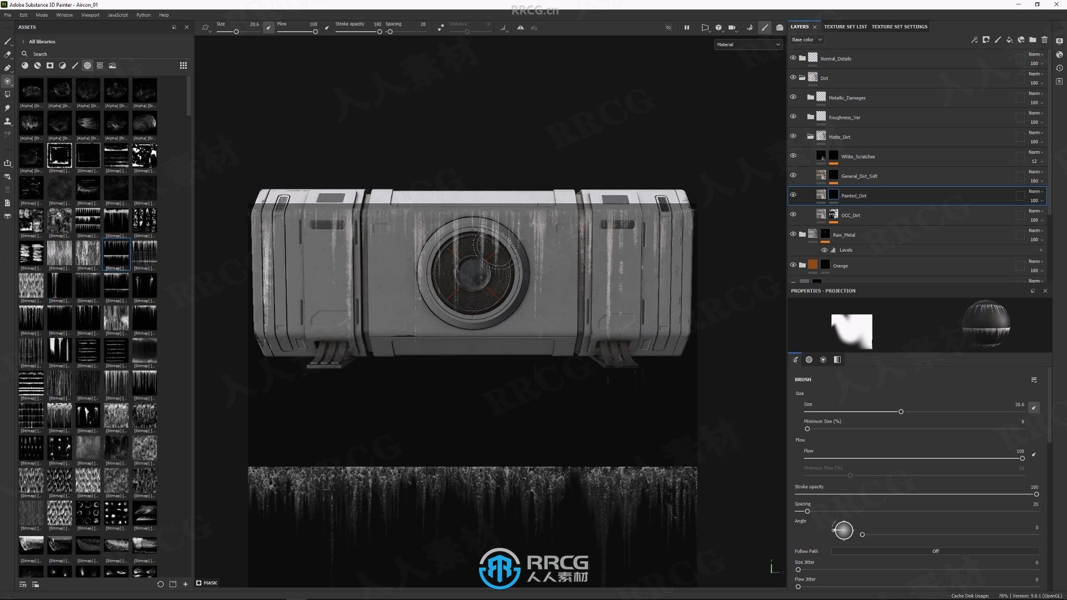Add effect with the magic wand icon
Image resolution: width=1067 pixels, height=600 pixels.
[974, 40]
